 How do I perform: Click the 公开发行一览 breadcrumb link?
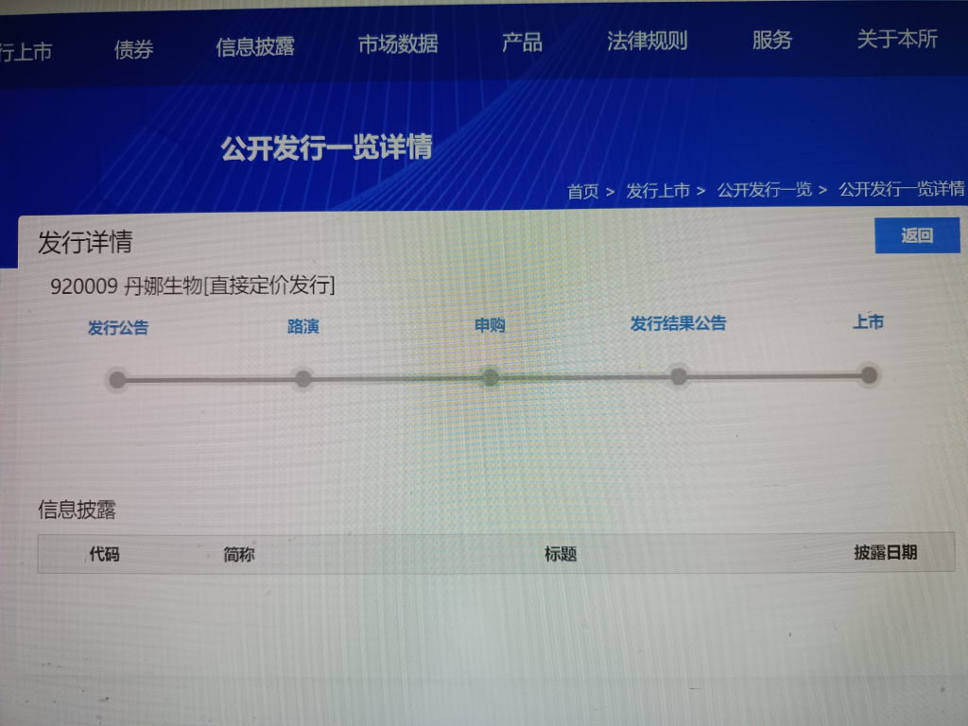764,189
